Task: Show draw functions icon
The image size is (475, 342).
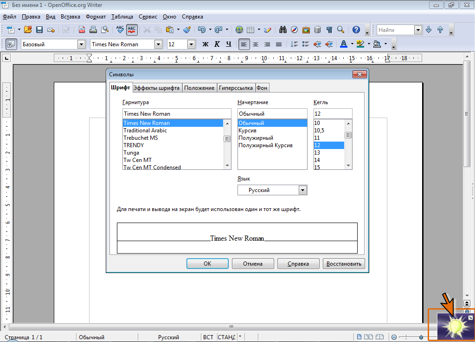Action: click(268, 30)
